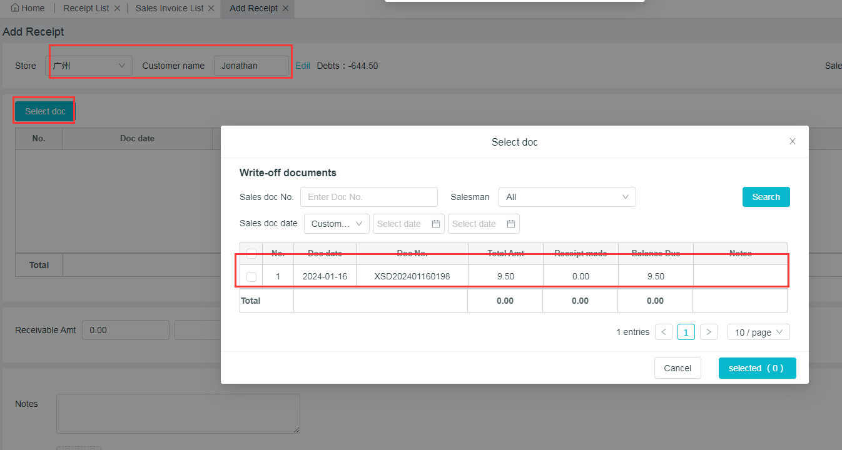Check the row for XSD202401160198
842x450 pixels.
[251, 276]
